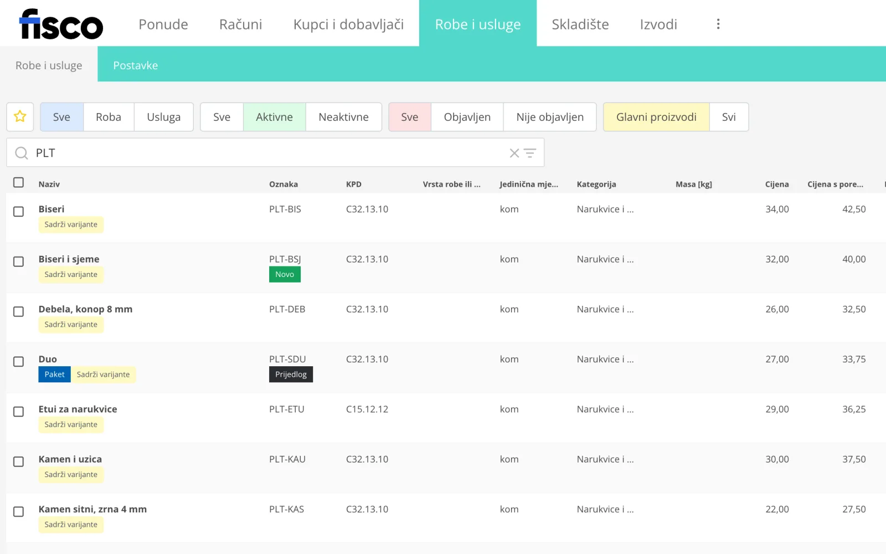This screenshot has height=554, width=886.
Task: Filter by Roba type
Action: pos(109,117)
